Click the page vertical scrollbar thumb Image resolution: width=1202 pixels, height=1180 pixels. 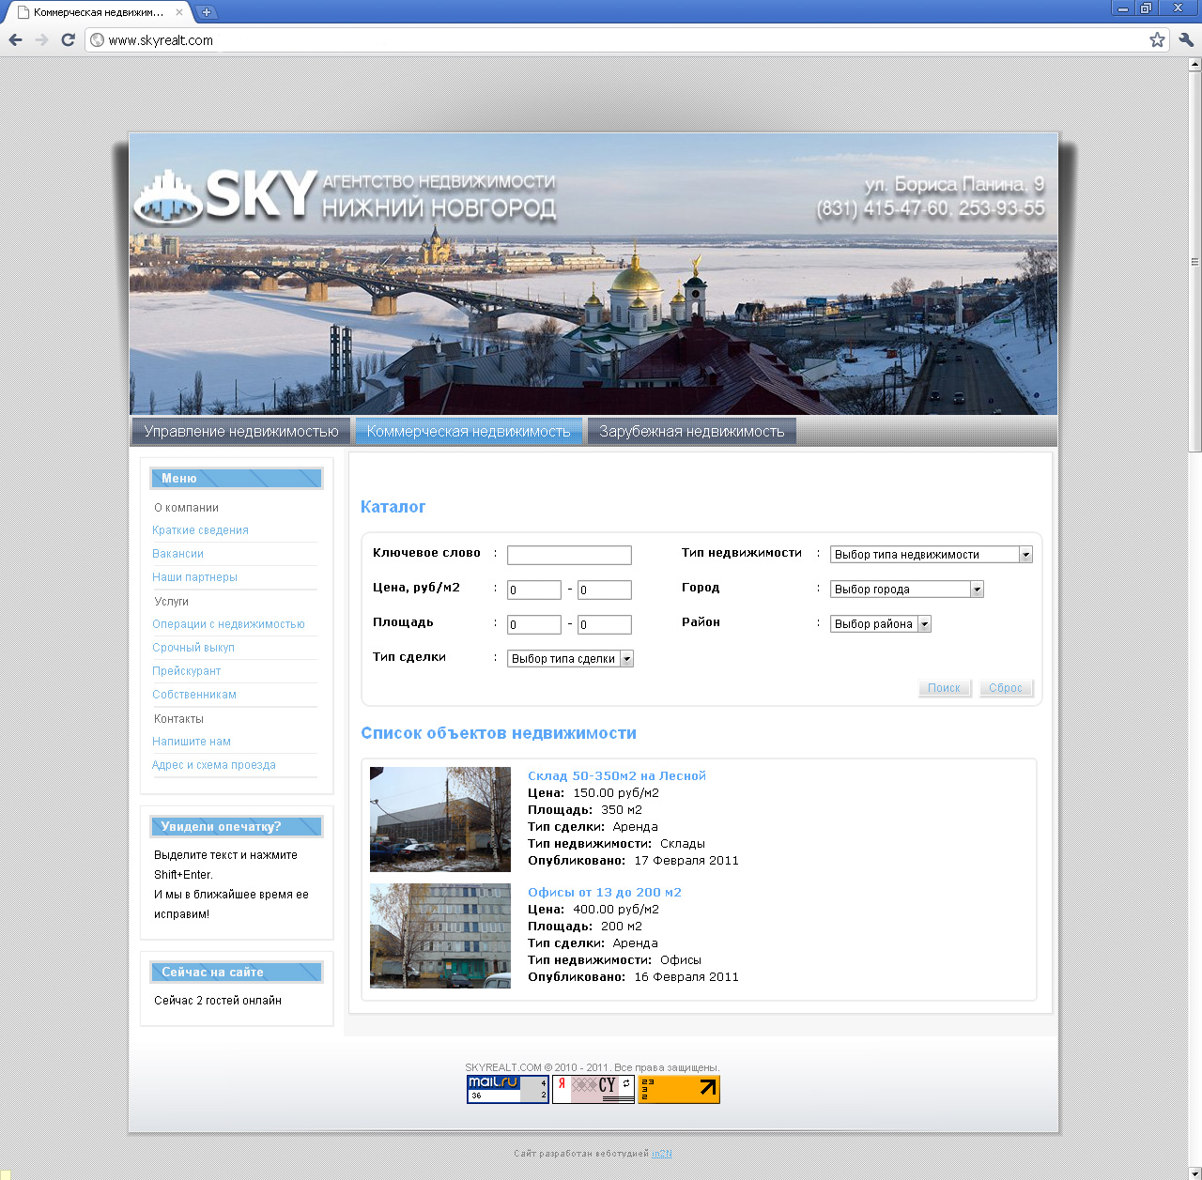[x=1194, y=262]
